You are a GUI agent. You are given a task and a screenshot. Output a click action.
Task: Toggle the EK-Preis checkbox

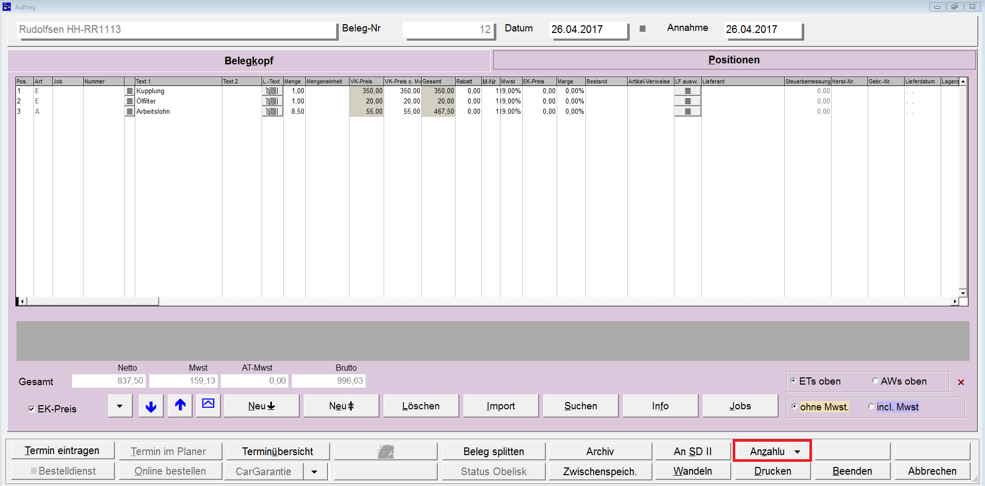click(x=31, y=409)
